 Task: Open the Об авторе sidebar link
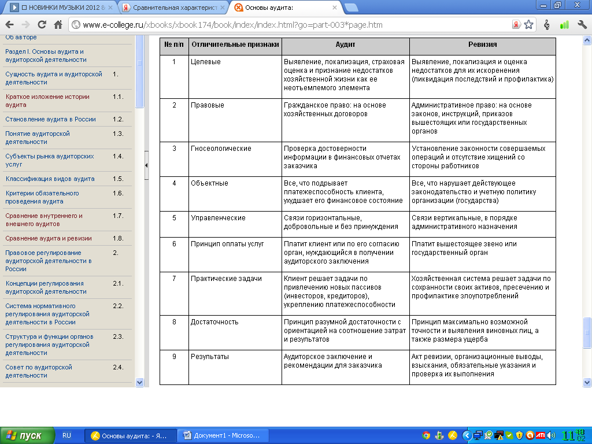pos(21,37)
